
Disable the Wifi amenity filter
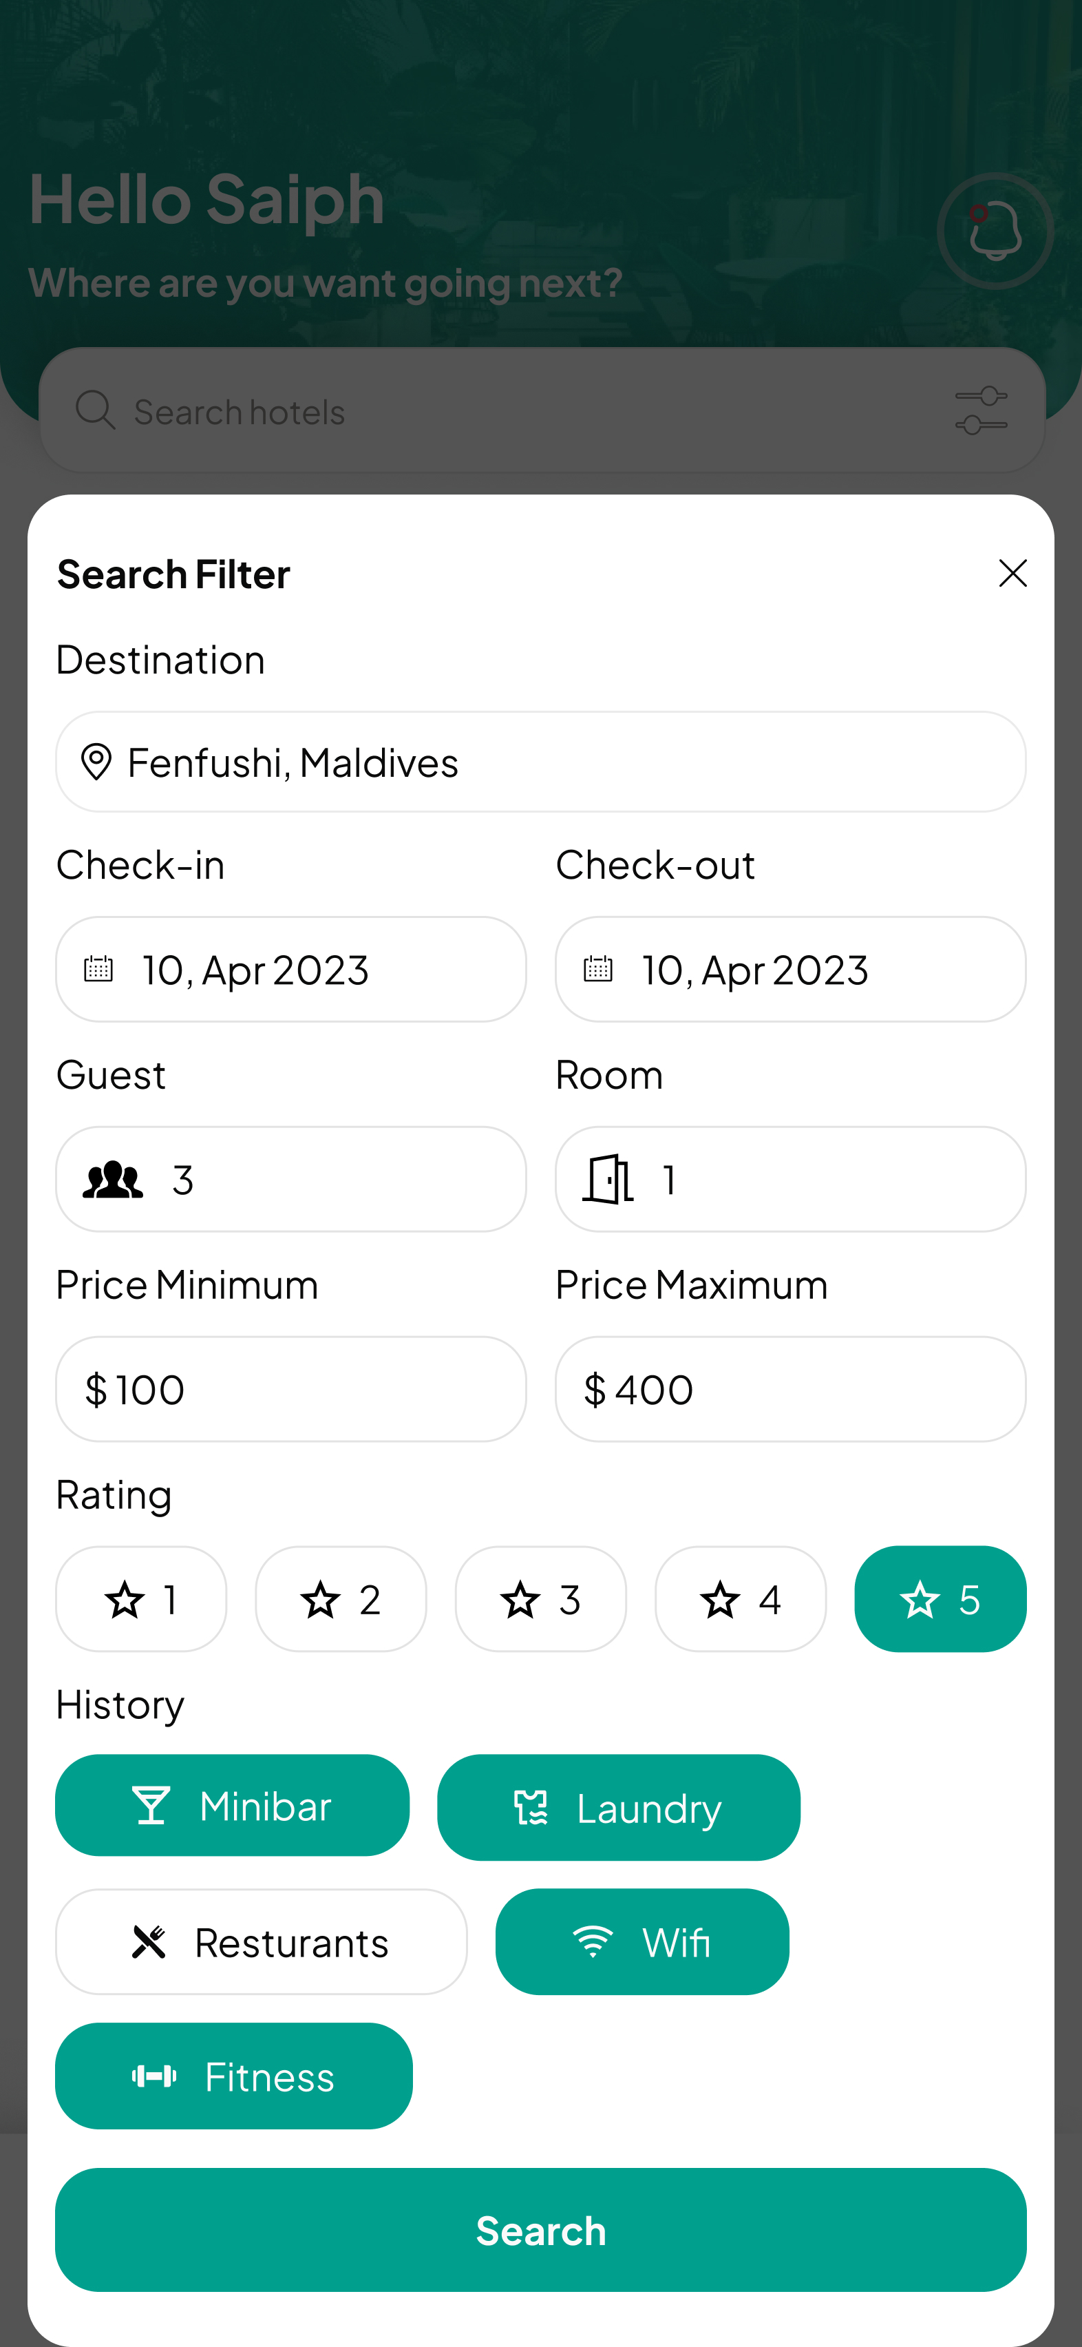coord(642,1941)
